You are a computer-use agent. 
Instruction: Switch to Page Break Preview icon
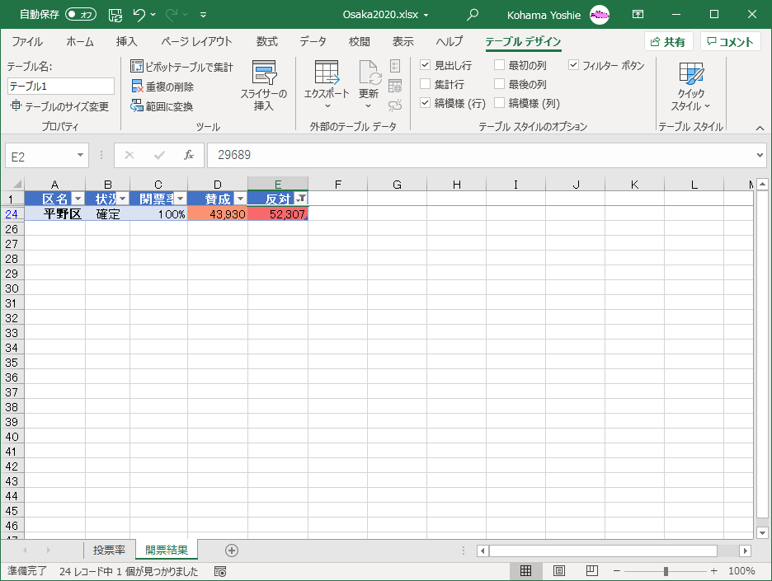click(x=592, y=570)
